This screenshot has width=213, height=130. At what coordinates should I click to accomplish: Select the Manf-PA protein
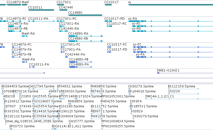[x=29, y=60]
